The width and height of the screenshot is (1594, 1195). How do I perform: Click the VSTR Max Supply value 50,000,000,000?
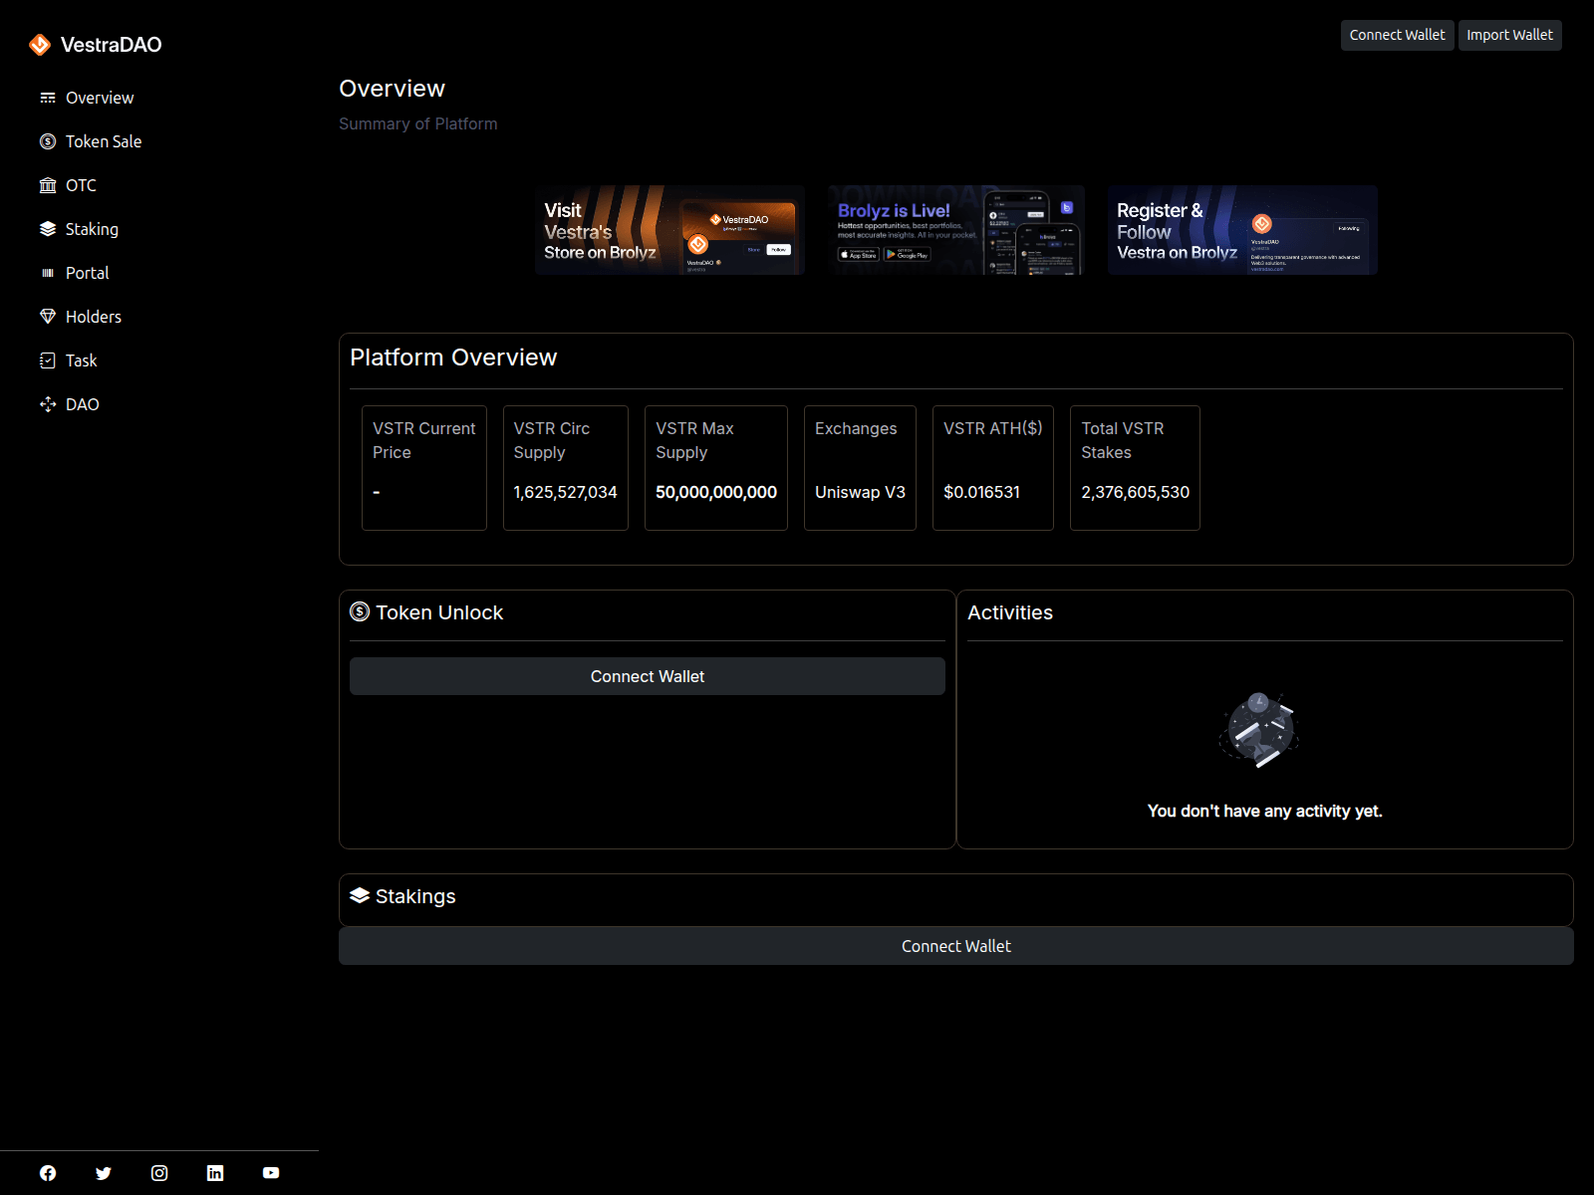tap(716, 492)
